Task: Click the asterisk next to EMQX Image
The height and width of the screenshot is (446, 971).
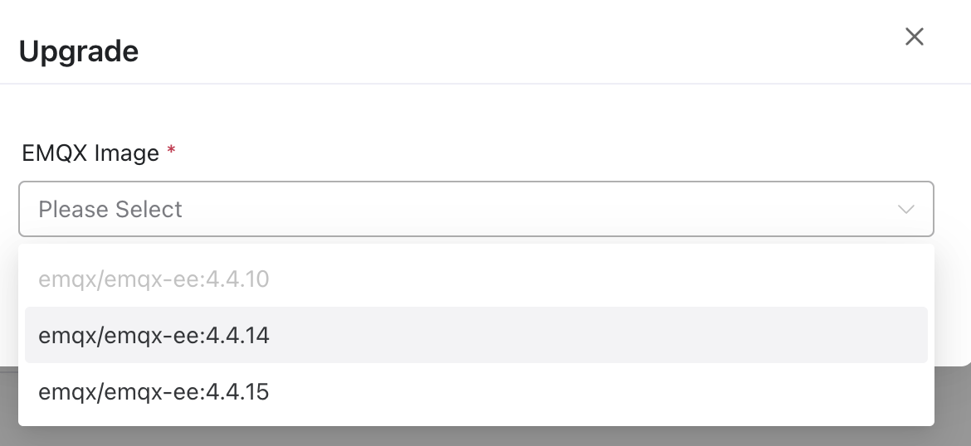Action: point(172,152)
